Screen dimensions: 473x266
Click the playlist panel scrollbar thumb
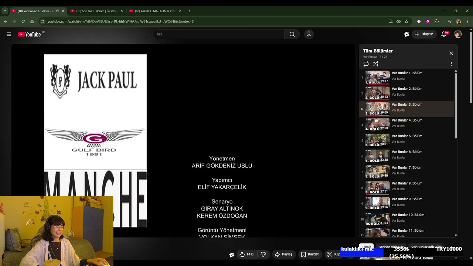[x=456, y=105]
